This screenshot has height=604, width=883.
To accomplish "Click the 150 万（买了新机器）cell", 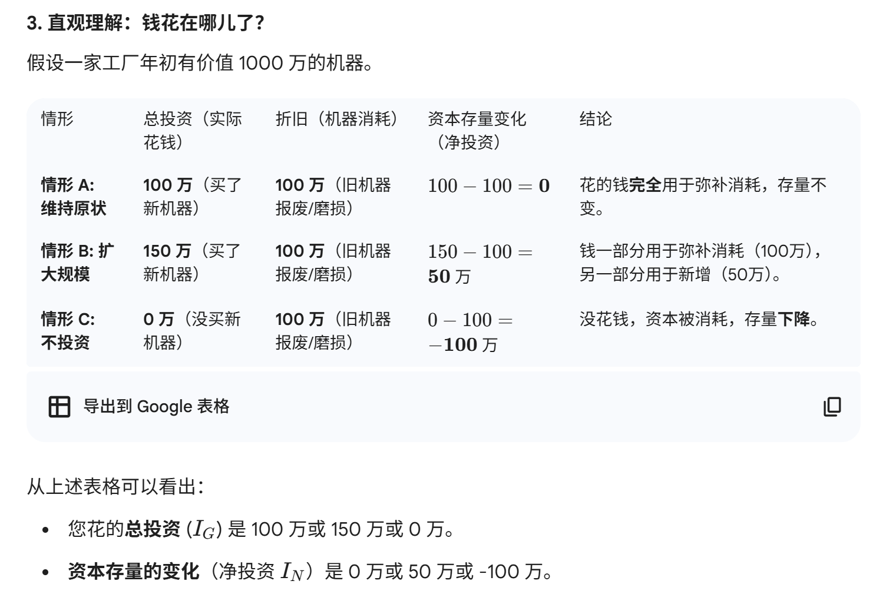I will pos(191,262).
